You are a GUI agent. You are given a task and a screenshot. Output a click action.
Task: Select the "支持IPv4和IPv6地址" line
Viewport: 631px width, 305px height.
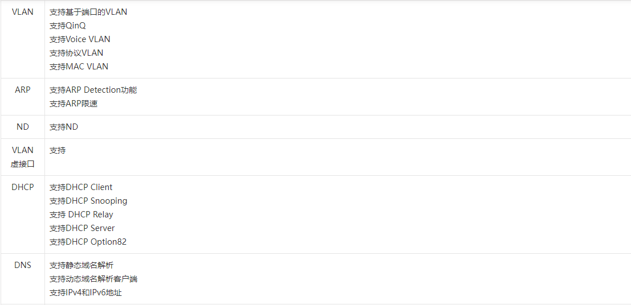click(86, 292)
